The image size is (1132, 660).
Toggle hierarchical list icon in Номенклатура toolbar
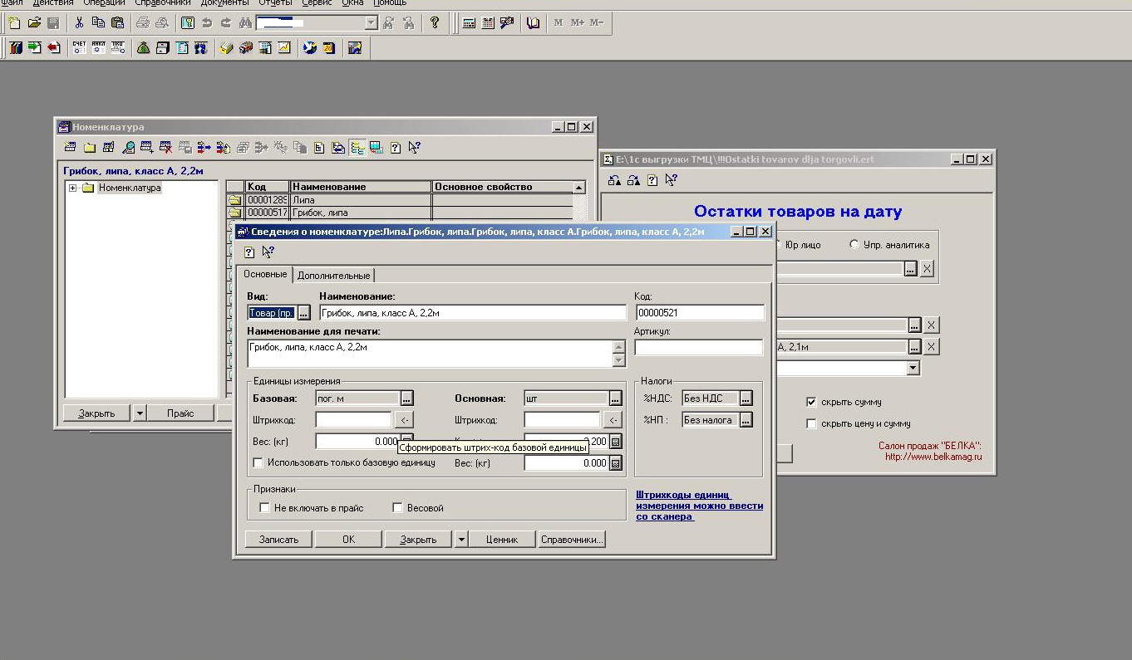coord(357,148)
